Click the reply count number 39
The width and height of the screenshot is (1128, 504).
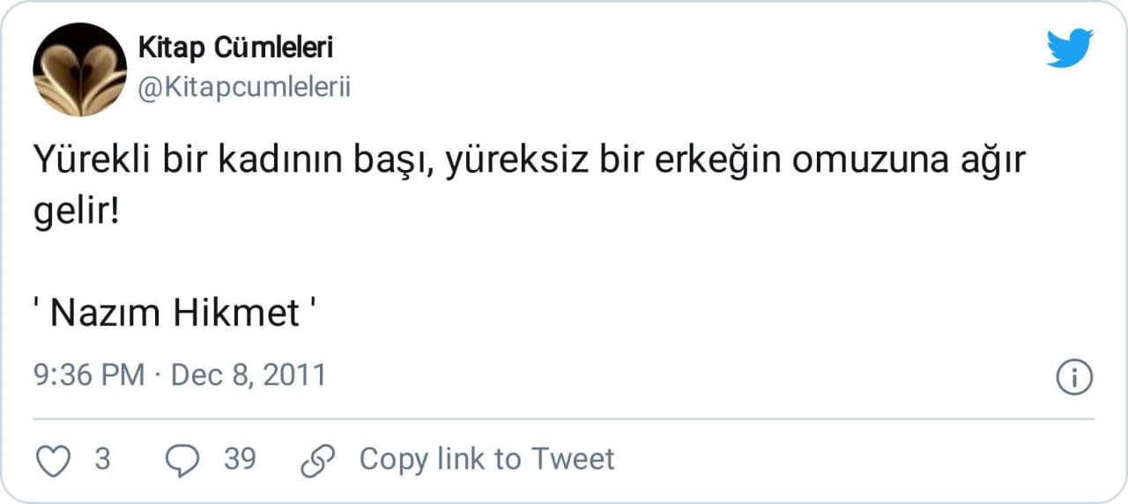[240, 459]
